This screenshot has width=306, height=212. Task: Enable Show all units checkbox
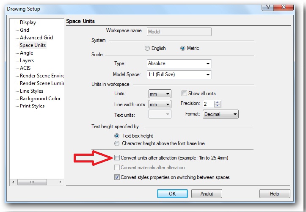[184, 94]
